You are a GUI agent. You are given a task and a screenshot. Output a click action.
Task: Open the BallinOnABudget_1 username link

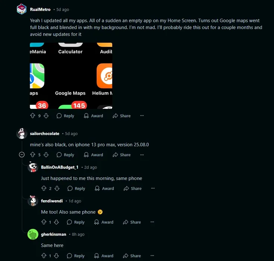tap(60, 167)
